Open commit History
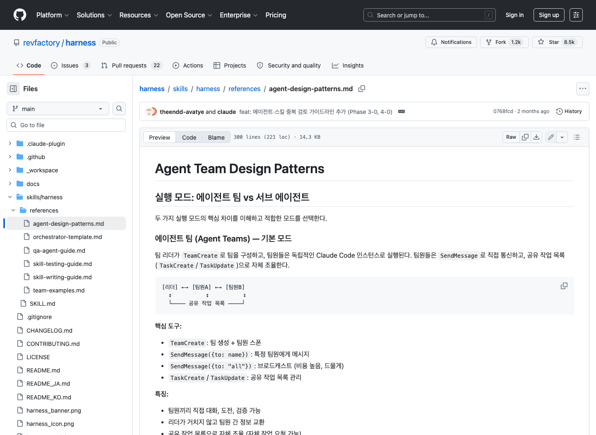Screen dimensions: 596x435 [x=569, y=111]
